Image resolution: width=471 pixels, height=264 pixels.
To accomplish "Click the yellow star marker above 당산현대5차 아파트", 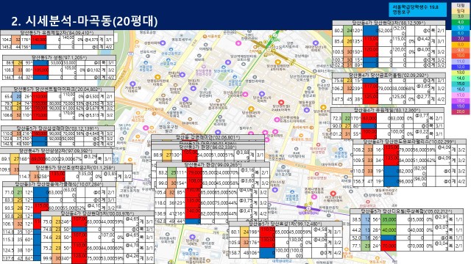I will [x=250, y=109].
